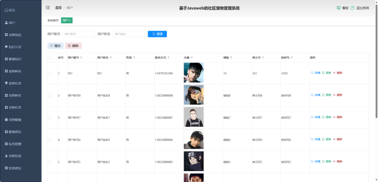Close the green 用户 tab
The height and width of the screenshot is (182, 378).
pyautogui.click(x=70, y=21)
